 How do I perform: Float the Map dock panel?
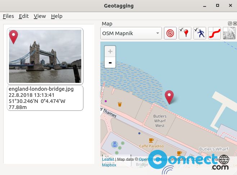tap(230, 24)
